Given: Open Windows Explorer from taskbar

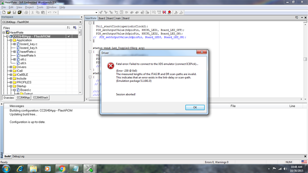Looking at the screenshot, I should pyautogui.click(x=34, y=169).
